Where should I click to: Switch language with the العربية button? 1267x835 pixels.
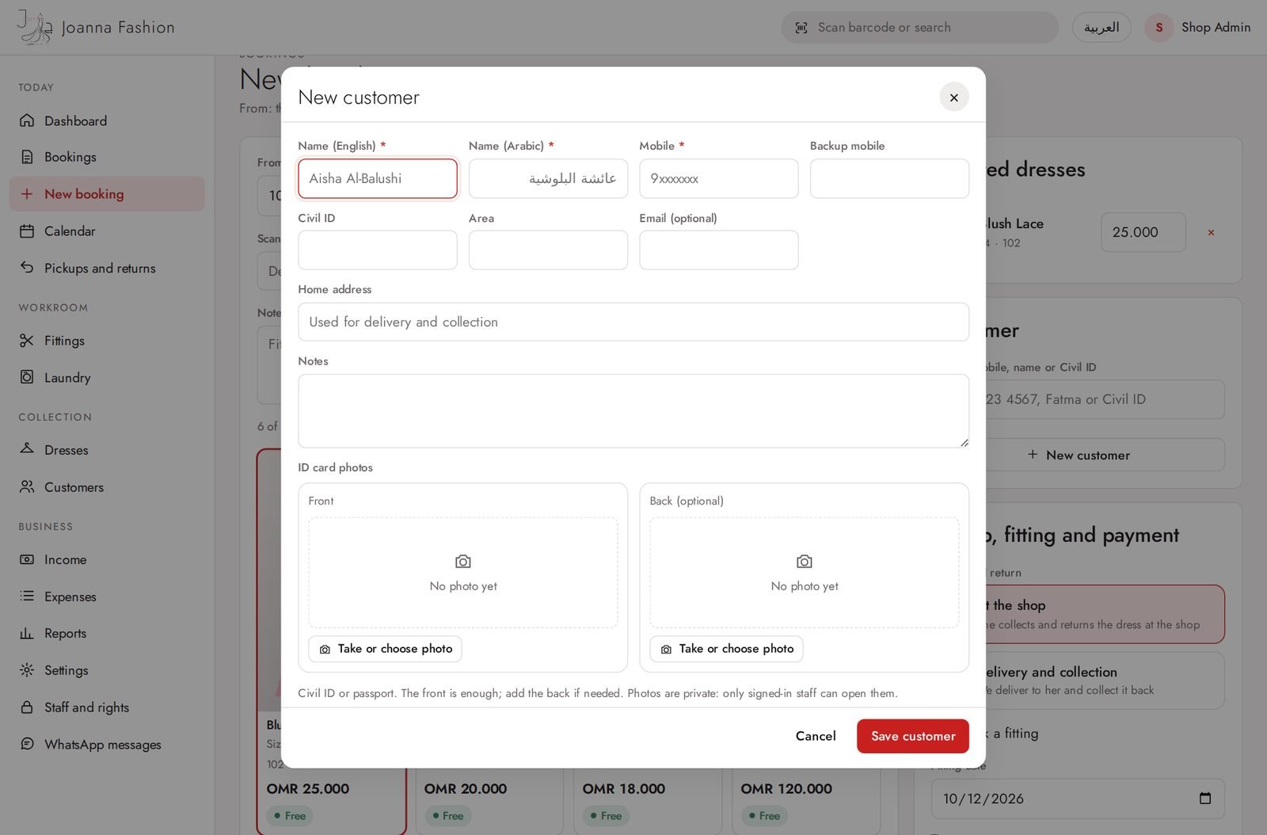pyautogui.click(x=1101, y=28)
